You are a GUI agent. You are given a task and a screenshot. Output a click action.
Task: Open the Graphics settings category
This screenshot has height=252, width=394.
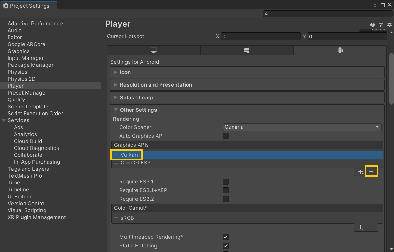tap(19, 51)
